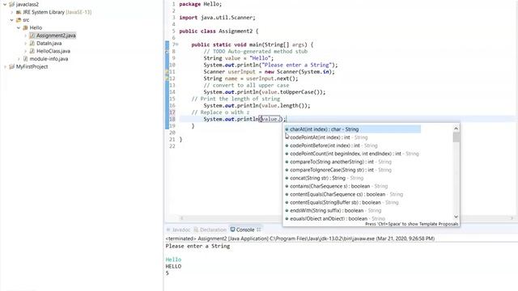Click the proposal list scrollbar thumb
The height and width of the screenshot is (291, 518).
(x=456, y=137)
